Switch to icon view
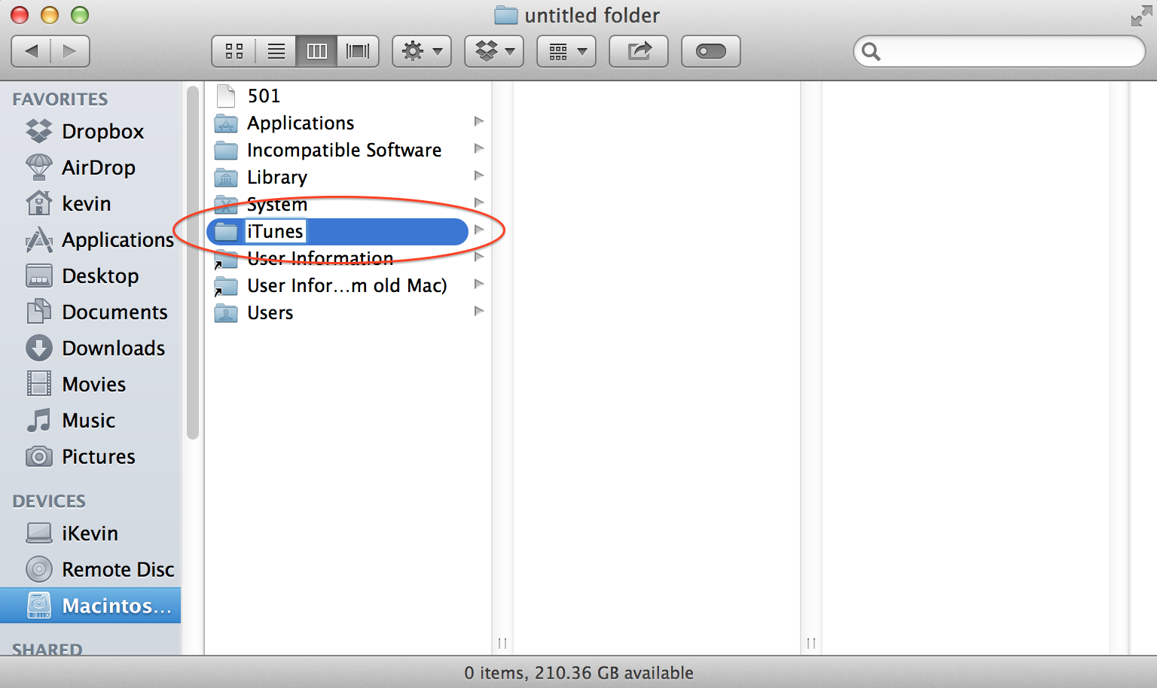This screenshot has width=1157, height=688. (234, 51)
